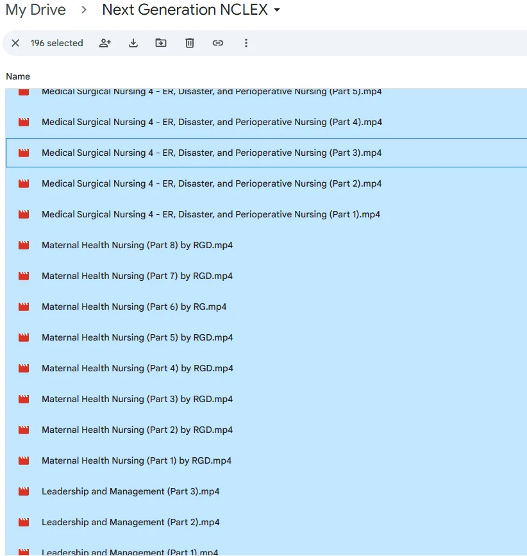Image resolution: width=527 pixels, height=556 pixels.
Task: Click the video icon of Medical Surgical Part 2
Action: 24,183
